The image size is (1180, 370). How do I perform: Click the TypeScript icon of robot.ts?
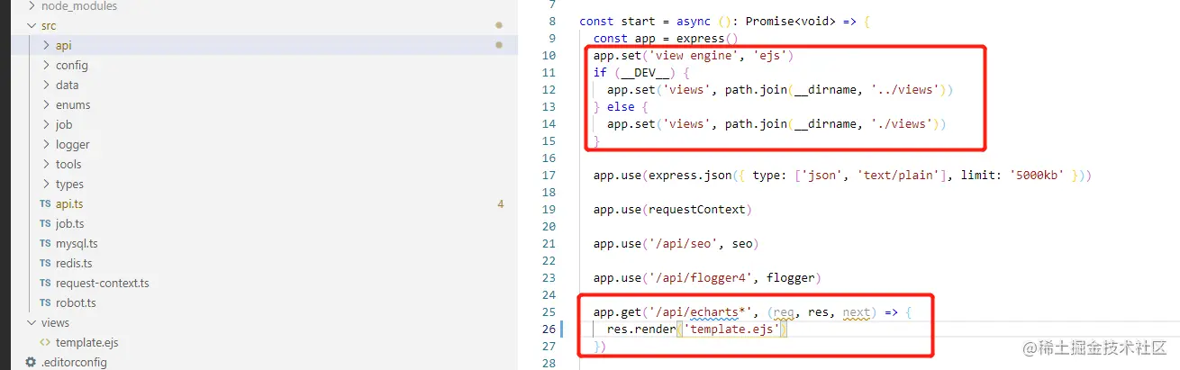pyautogui.click(x=45, y=303)
